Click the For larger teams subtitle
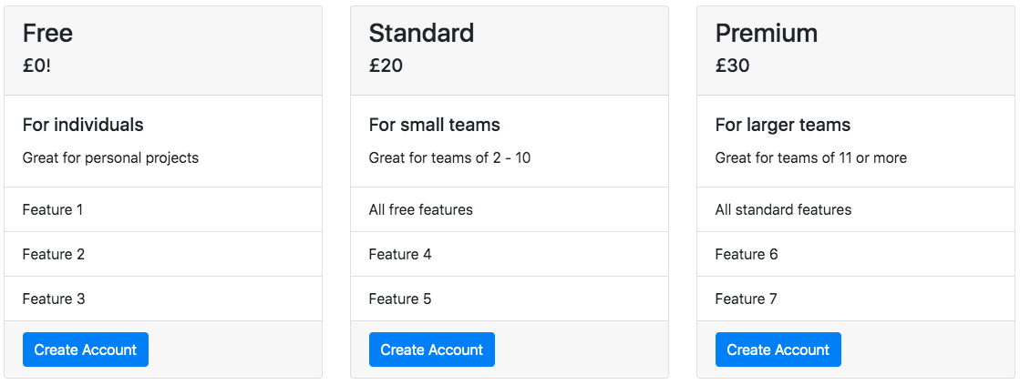Image resolution: width=1020 pixels, height=385 pixels. click(x=782, y=125)
